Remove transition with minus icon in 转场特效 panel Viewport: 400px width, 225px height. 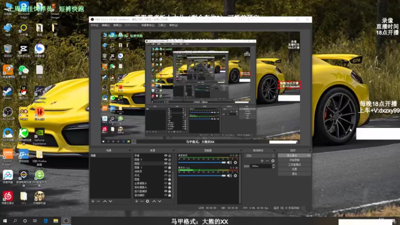click(x=267, y=160)
